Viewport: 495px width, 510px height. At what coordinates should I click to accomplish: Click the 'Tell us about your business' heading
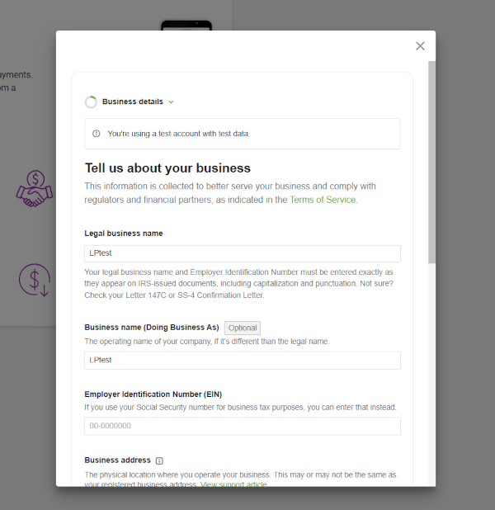167,168
